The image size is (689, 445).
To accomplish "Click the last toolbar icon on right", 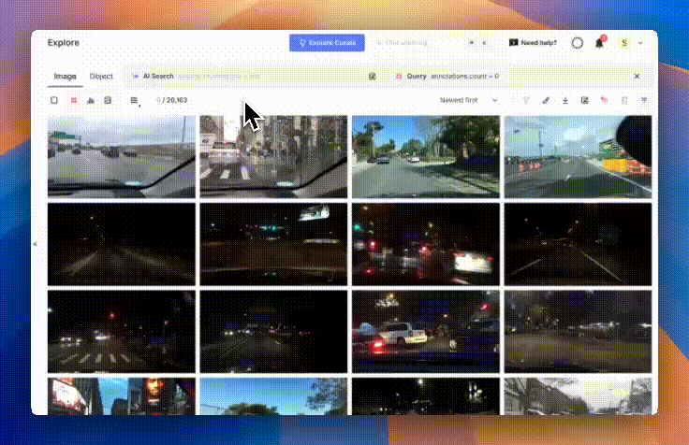I will click(x=644, y=100).
